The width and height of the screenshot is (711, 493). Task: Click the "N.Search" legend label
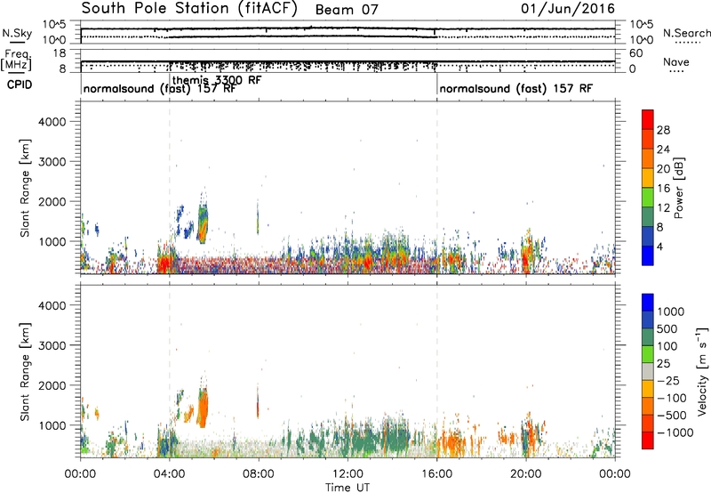point(687,33)
